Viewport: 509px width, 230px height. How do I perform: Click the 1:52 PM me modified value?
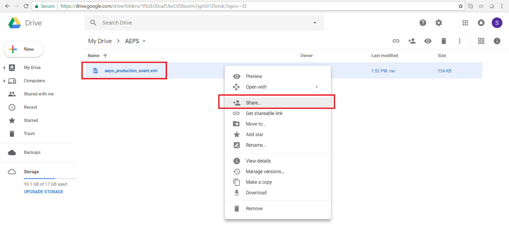(x=383, y=71)
